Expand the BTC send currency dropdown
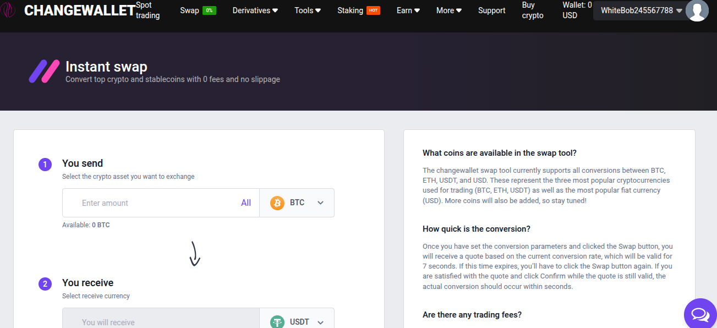Viewport: 717px width, 328px height. pyautogui.click(x=297, y=203)
